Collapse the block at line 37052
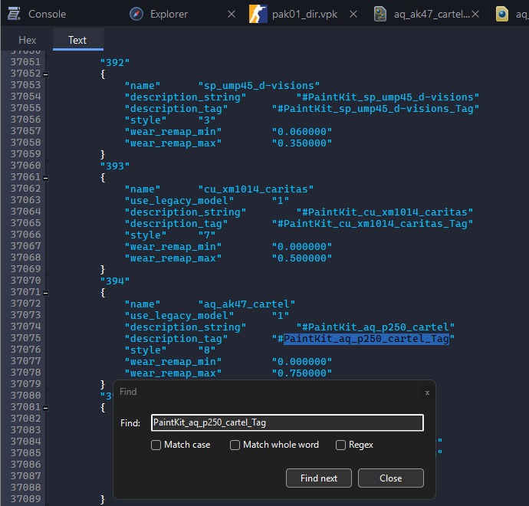The height and width of the screenshot is (506, 529). pyautogui.click(x=46, y=74)
